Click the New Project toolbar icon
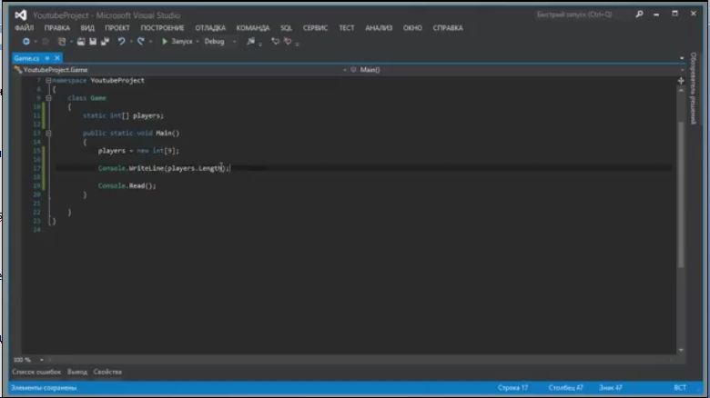710x398 pixels. click(x=62, y=41)
